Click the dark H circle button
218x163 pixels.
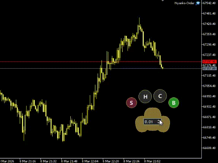coord(145,97)
